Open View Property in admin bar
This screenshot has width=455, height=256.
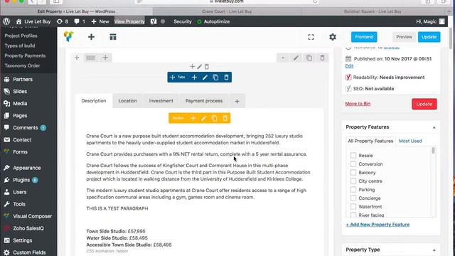(x=129, y=21)
